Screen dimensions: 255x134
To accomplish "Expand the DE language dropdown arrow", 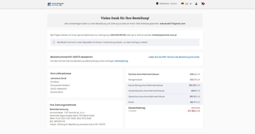I will tap(191, 4).
